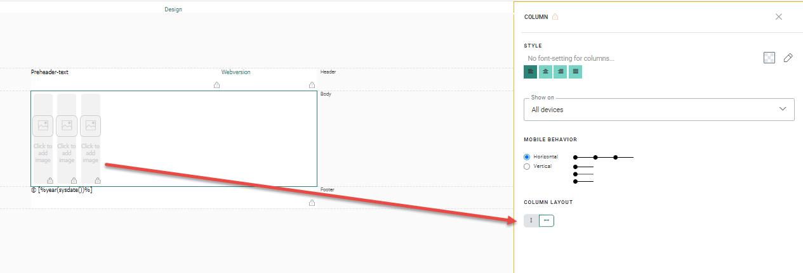Click the first image placeholder icon
803x273 pixels.
point(43,125)
